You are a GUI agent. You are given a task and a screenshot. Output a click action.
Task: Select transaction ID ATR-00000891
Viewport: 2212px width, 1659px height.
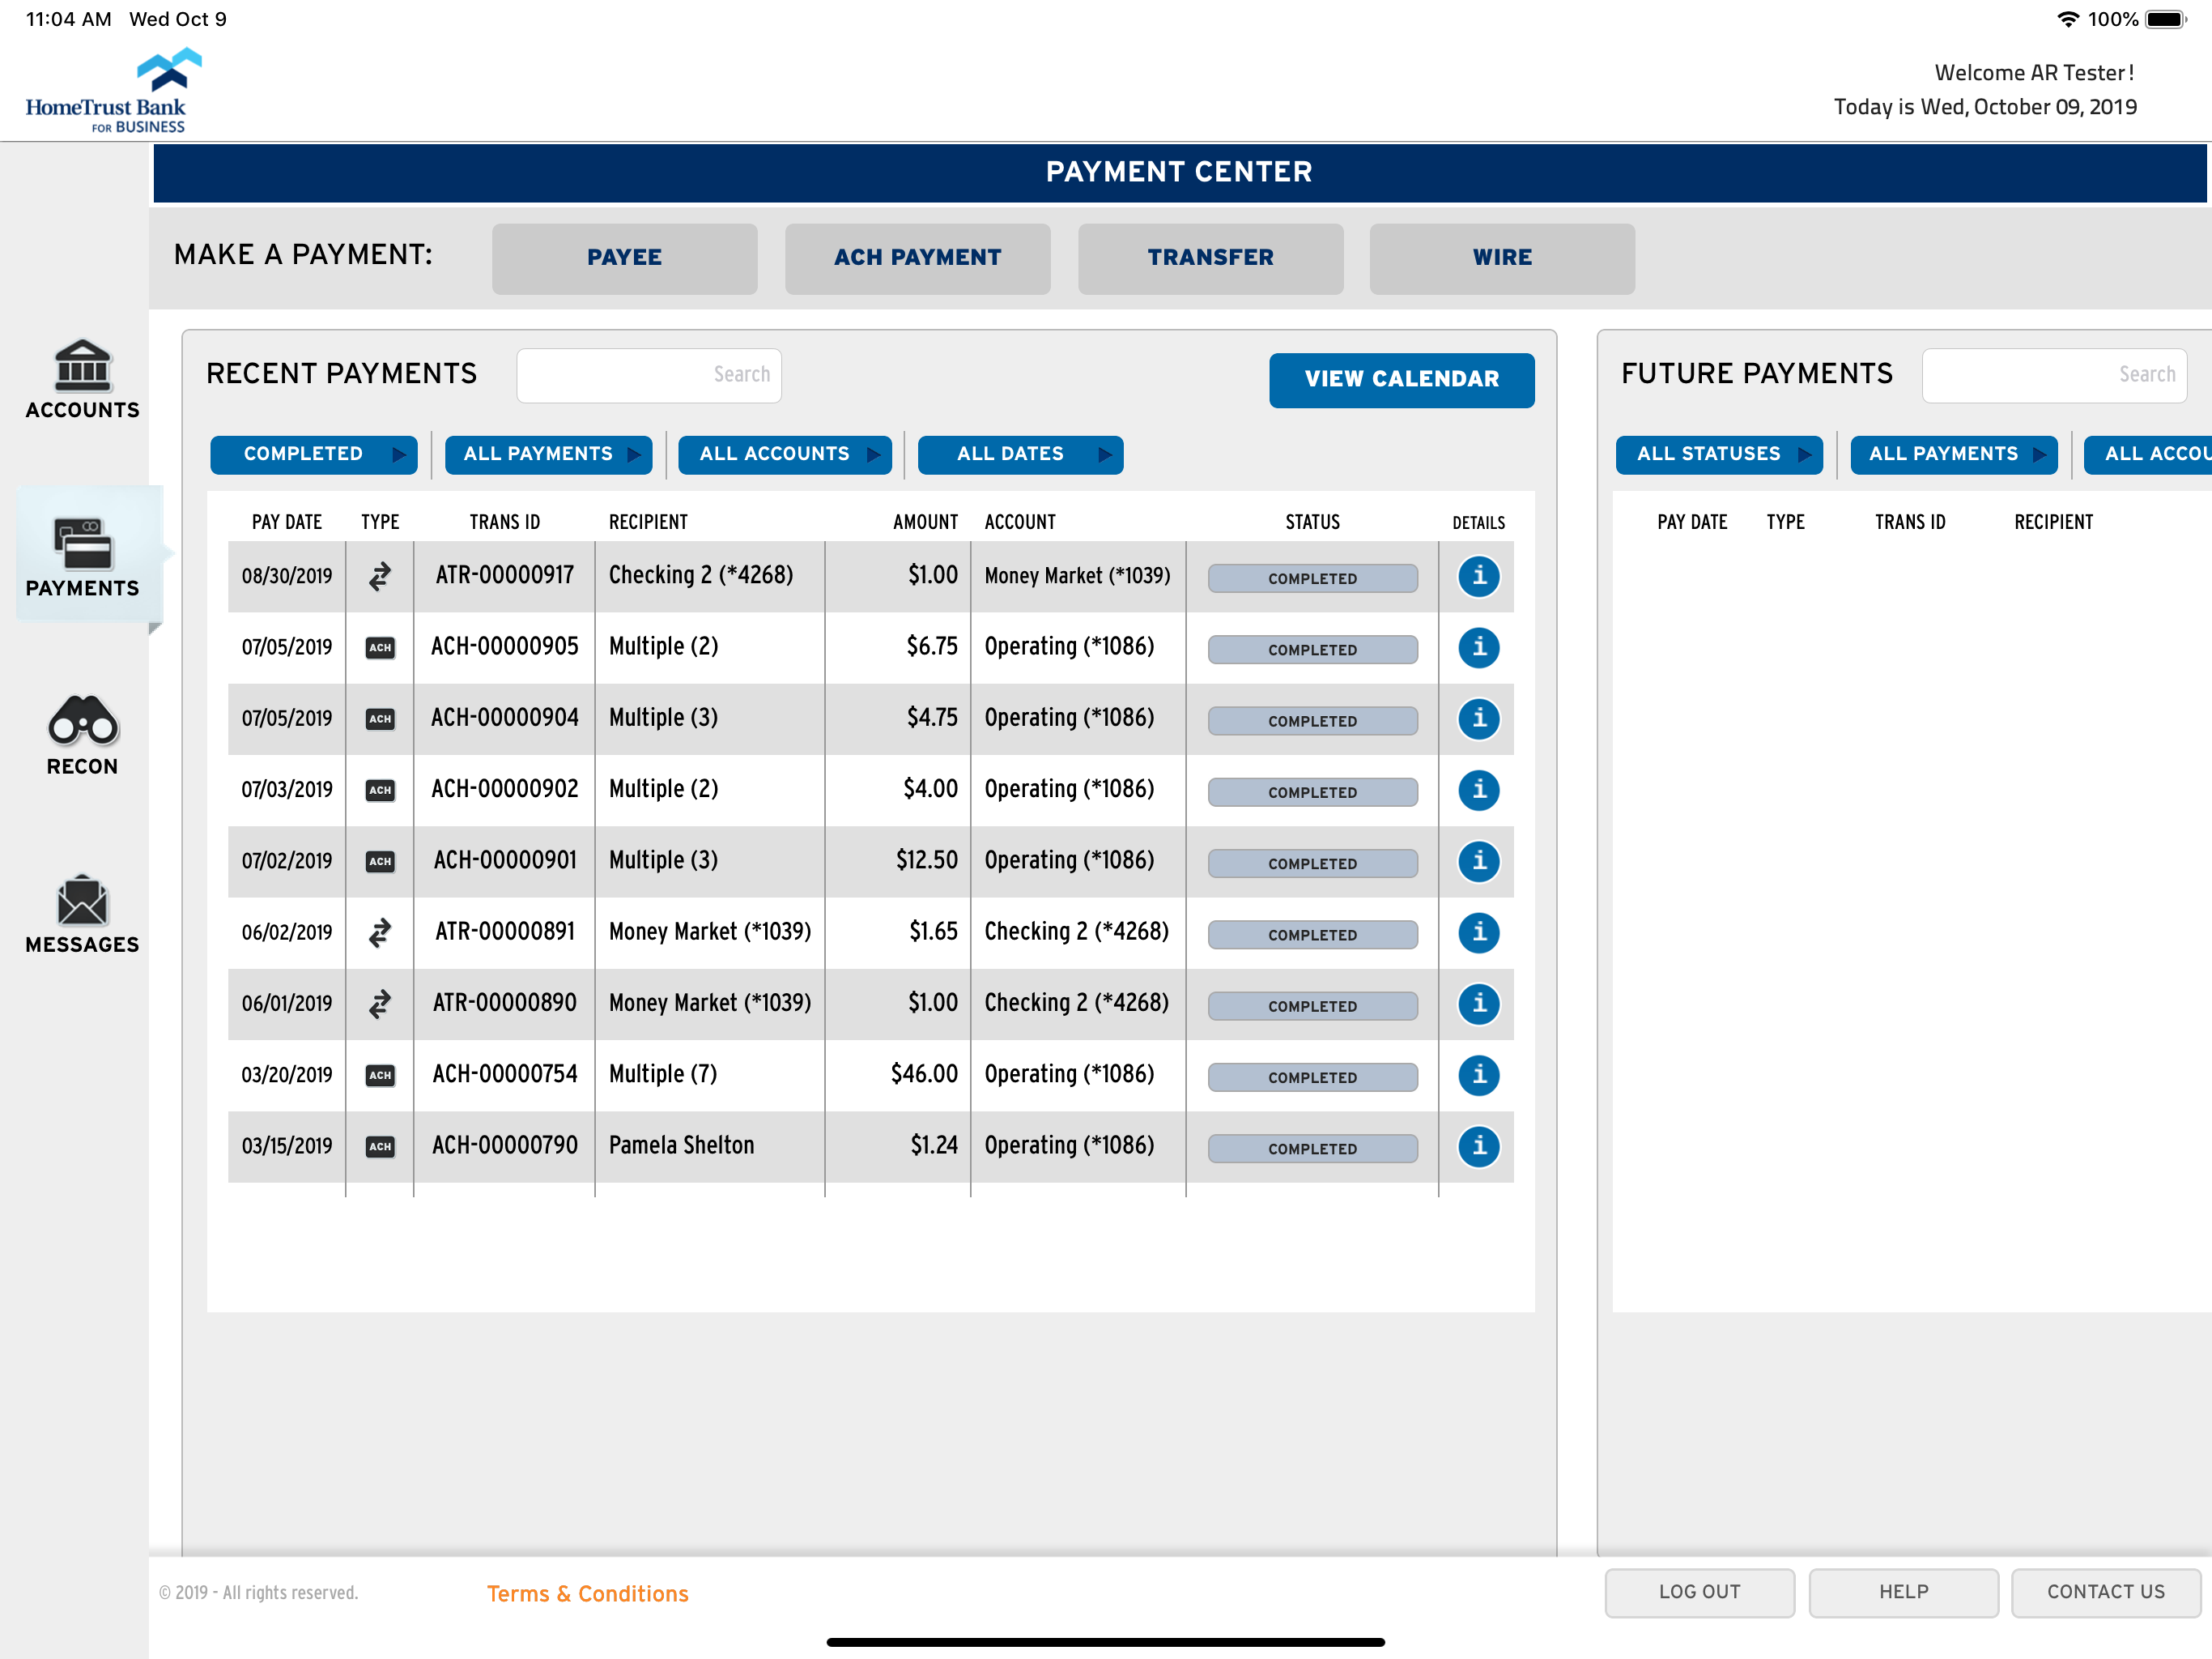pyautogui.click(x=505, y=932)
